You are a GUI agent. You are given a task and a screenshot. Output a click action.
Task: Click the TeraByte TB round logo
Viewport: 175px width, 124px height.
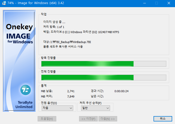[26, 90]
